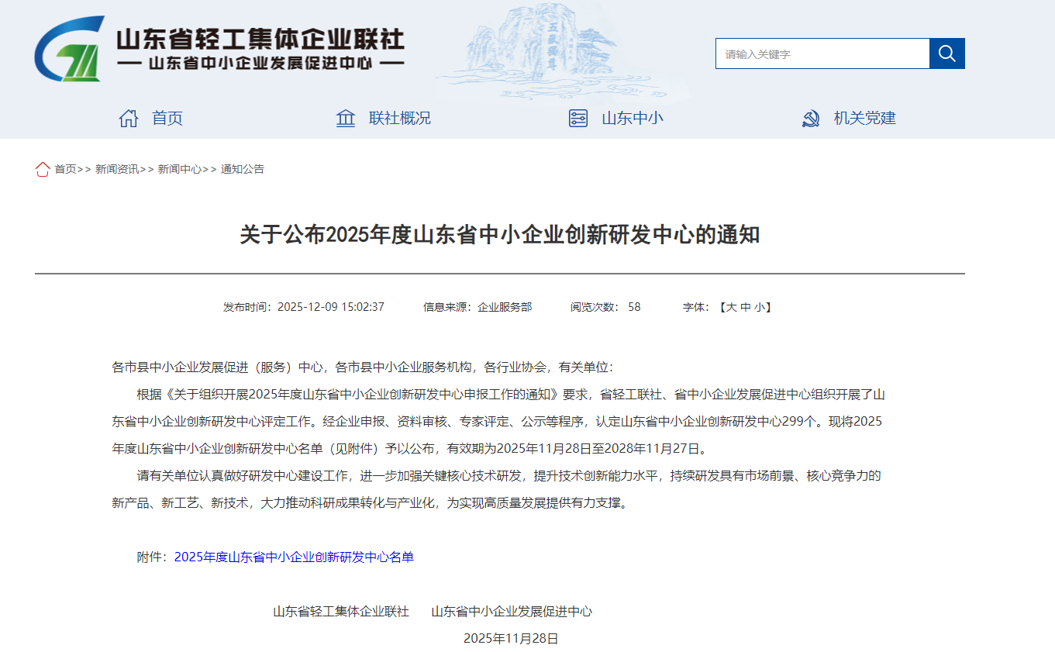Navigate to 新闻资讯 in the breadcrumb

pos(117,169)
